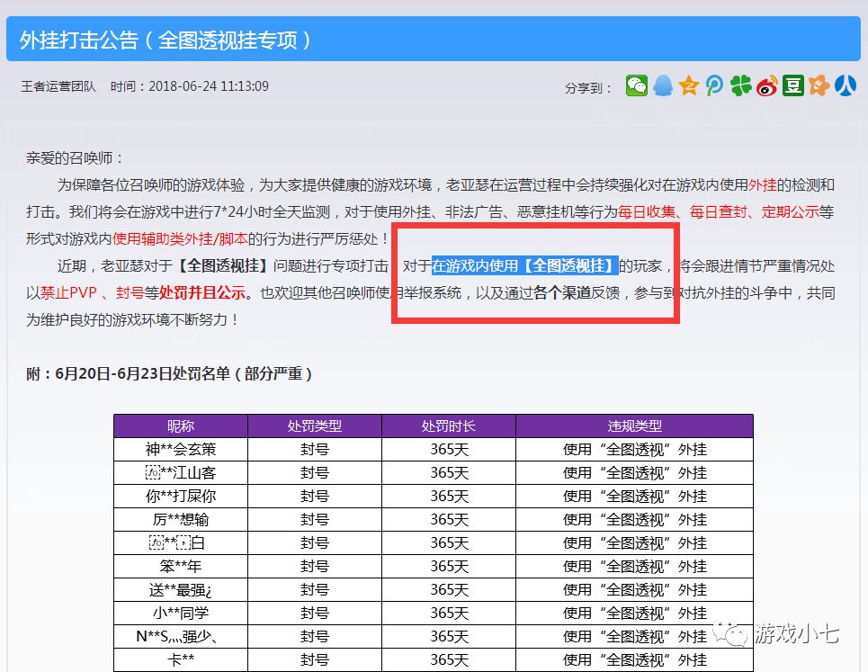Image resolution: width=868 pixels, height=672 pixels.
Task: Click the violation type in the 送**最强¿ row
Action: click(x=634, y=589)
